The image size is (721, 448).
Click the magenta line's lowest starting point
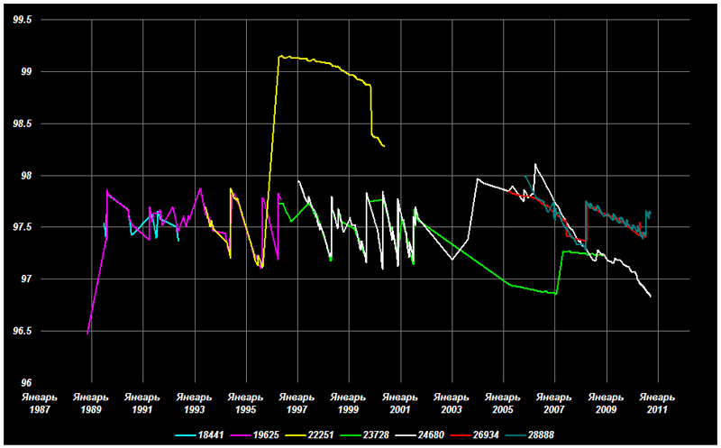point(87,334)
